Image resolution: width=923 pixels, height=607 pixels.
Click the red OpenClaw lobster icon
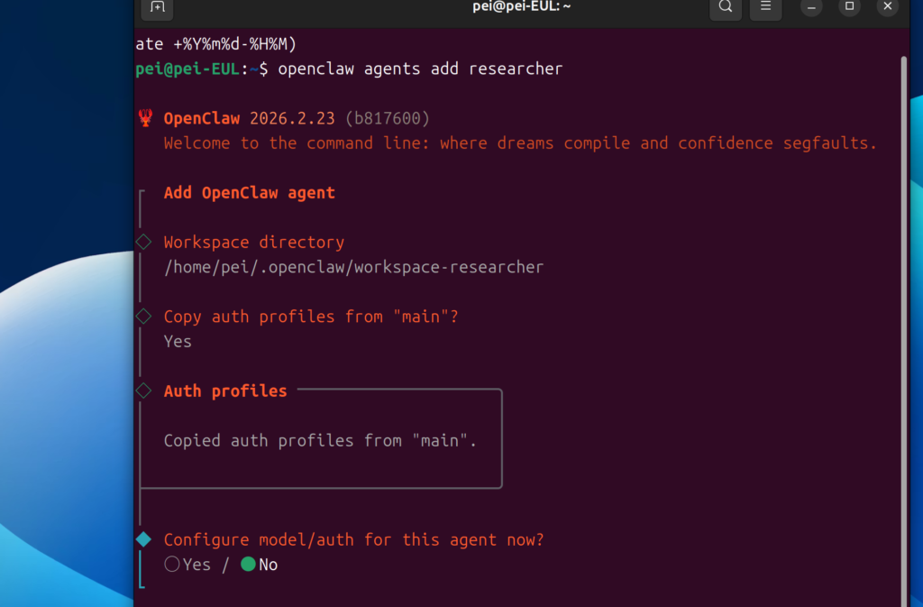pyautogui.click(x=145, y=118)
